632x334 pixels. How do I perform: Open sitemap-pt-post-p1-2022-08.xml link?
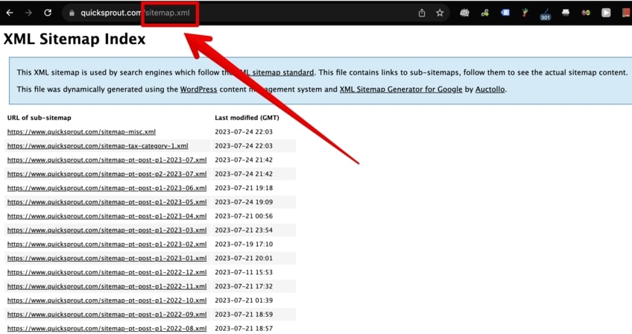coord(107,329)
